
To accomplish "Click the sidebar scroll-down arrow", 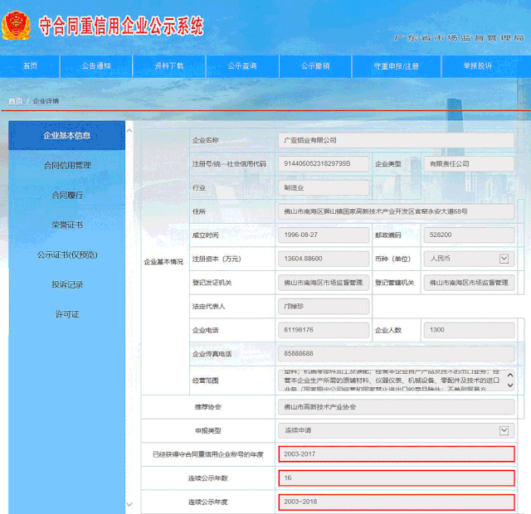I will 130,504.
